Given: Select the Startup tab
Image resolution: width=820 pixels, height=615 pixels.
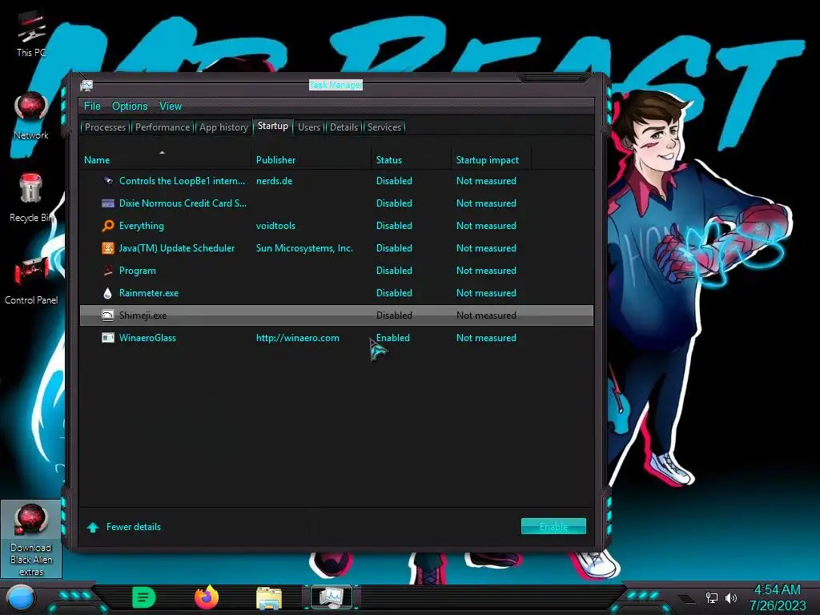Looking at the screenshot, I should [273, 126].
